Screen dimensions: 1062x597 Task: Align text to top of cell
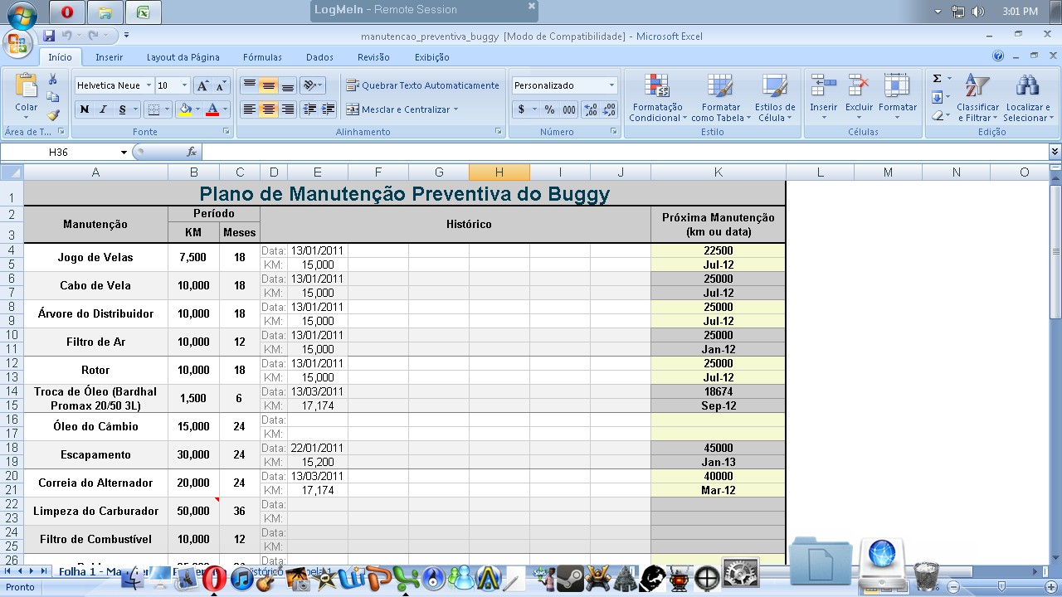(x=249, y=85)
